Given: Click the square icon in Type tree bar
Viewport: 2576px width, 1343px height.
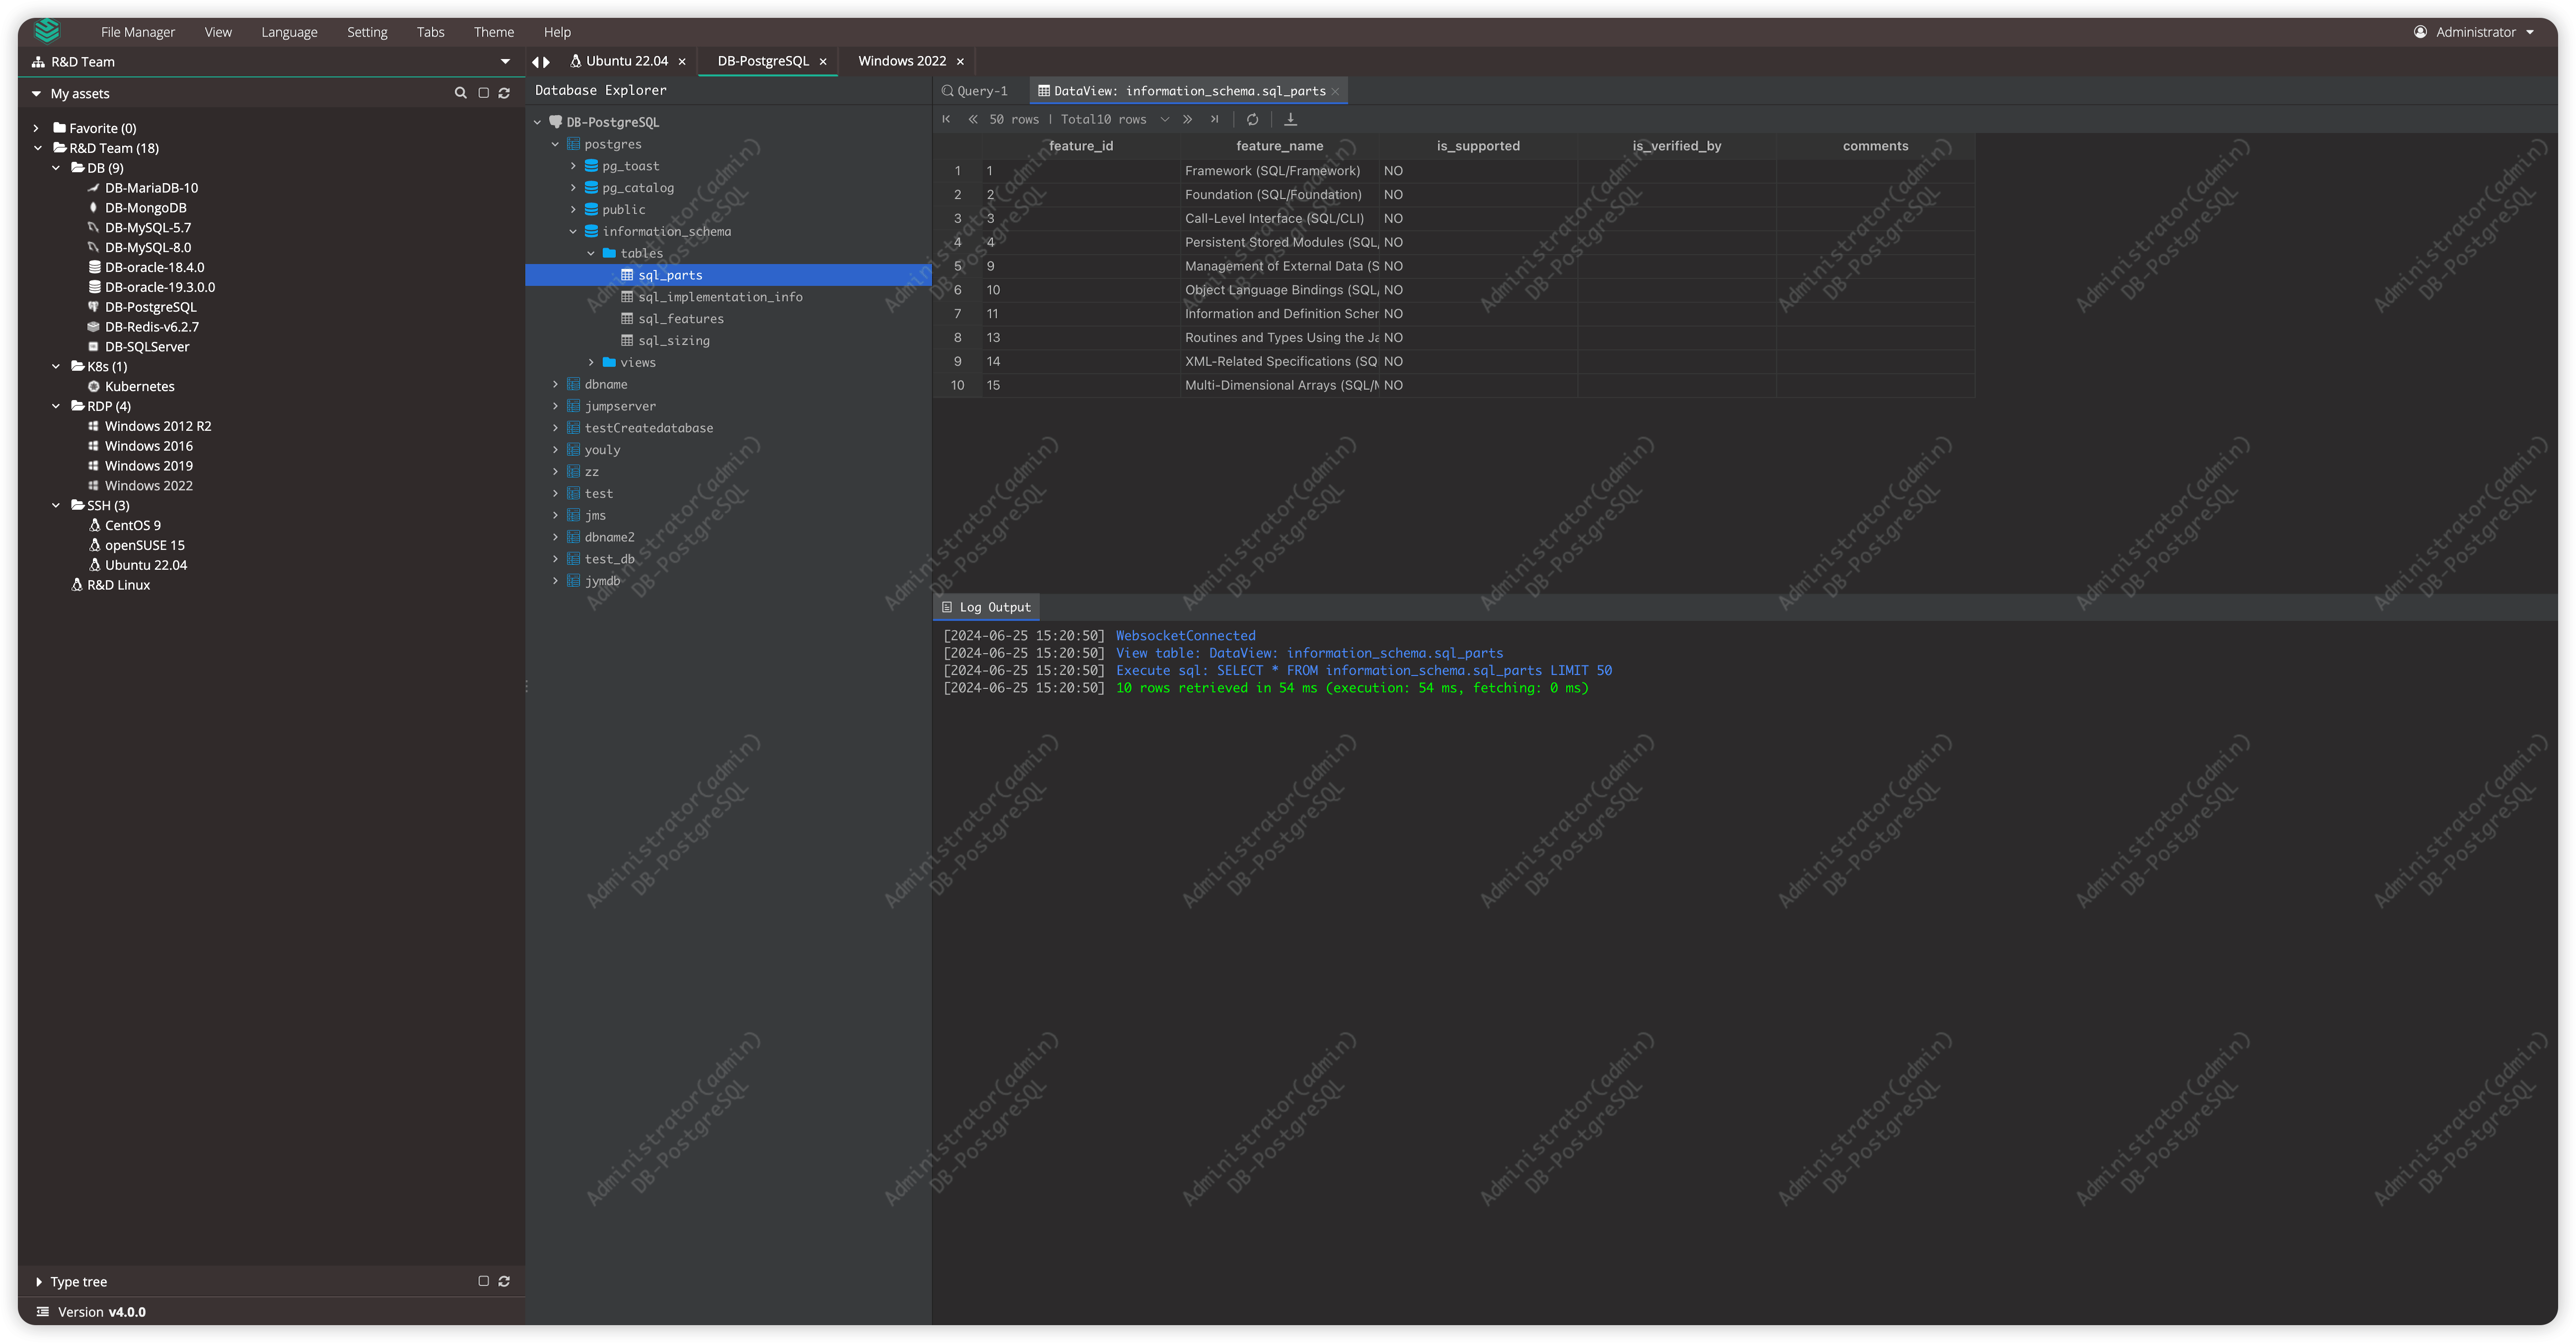Looking at the screenshot, I should tap(483, 1281).
